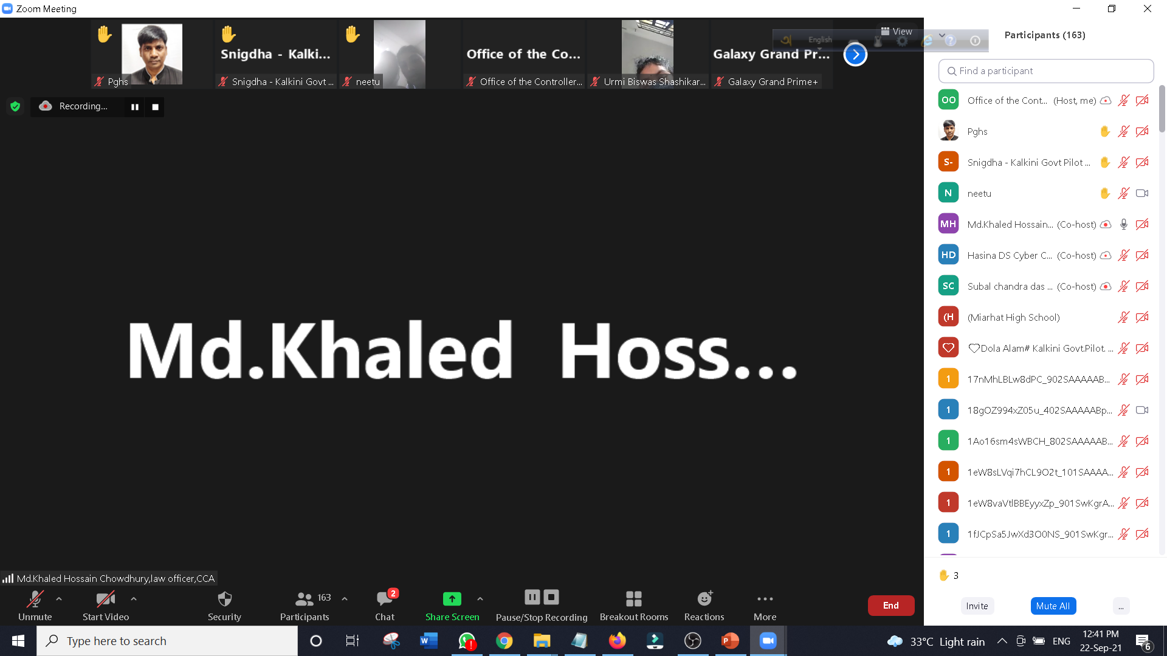Click the taskbar search box
The width and height of the screenshot is (1167, 656).
click(167, 641)
